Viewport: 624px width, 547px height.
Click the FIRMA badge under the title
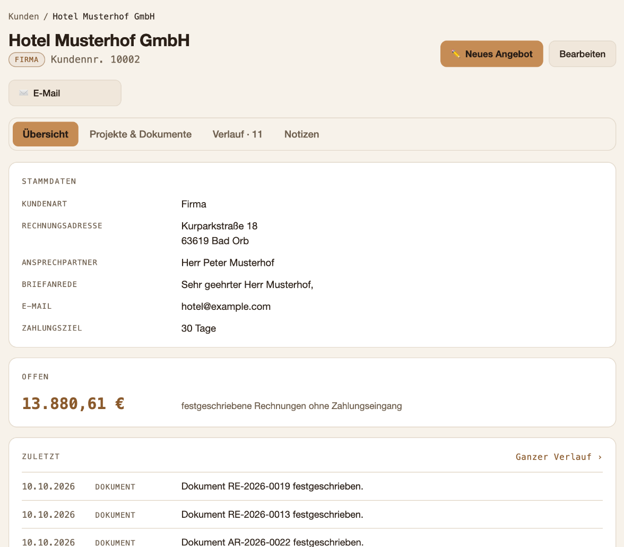(27, 59)
